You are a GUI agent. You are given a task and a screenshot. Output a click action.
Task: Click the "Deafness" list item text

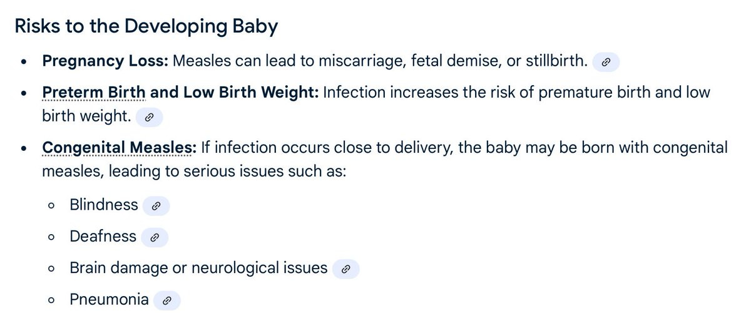pos(103,237)
